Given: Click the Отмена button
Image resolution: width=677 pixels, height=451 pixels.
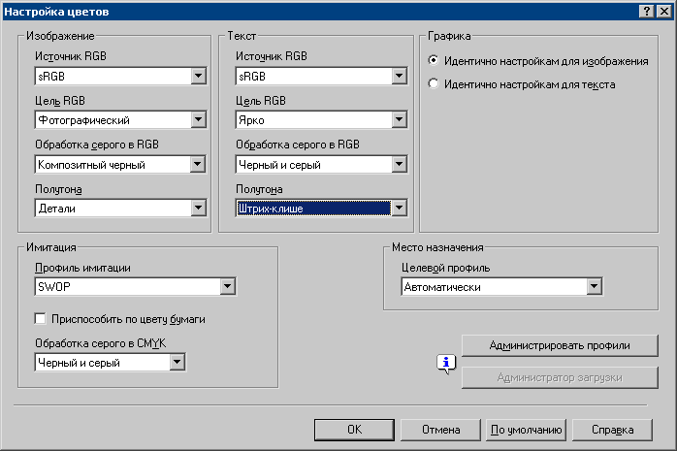Looking at the screenshot, I should pyautogui.click(x=440, y=430).
